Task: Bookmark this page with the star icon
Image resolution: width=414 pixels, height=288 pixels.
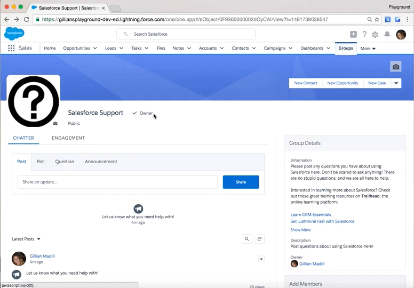Action: point(377,20)
